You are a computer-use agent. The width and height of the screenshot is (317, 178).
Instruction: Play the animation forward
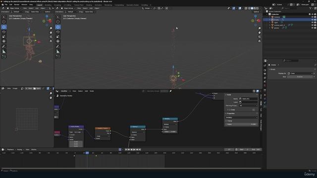[x=134, y=149]
